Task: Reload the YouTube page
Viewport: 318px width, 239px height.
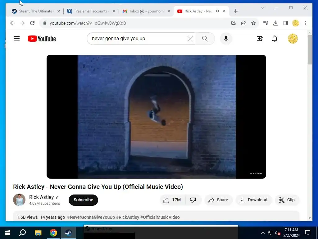Action: [x=32, y=23]
